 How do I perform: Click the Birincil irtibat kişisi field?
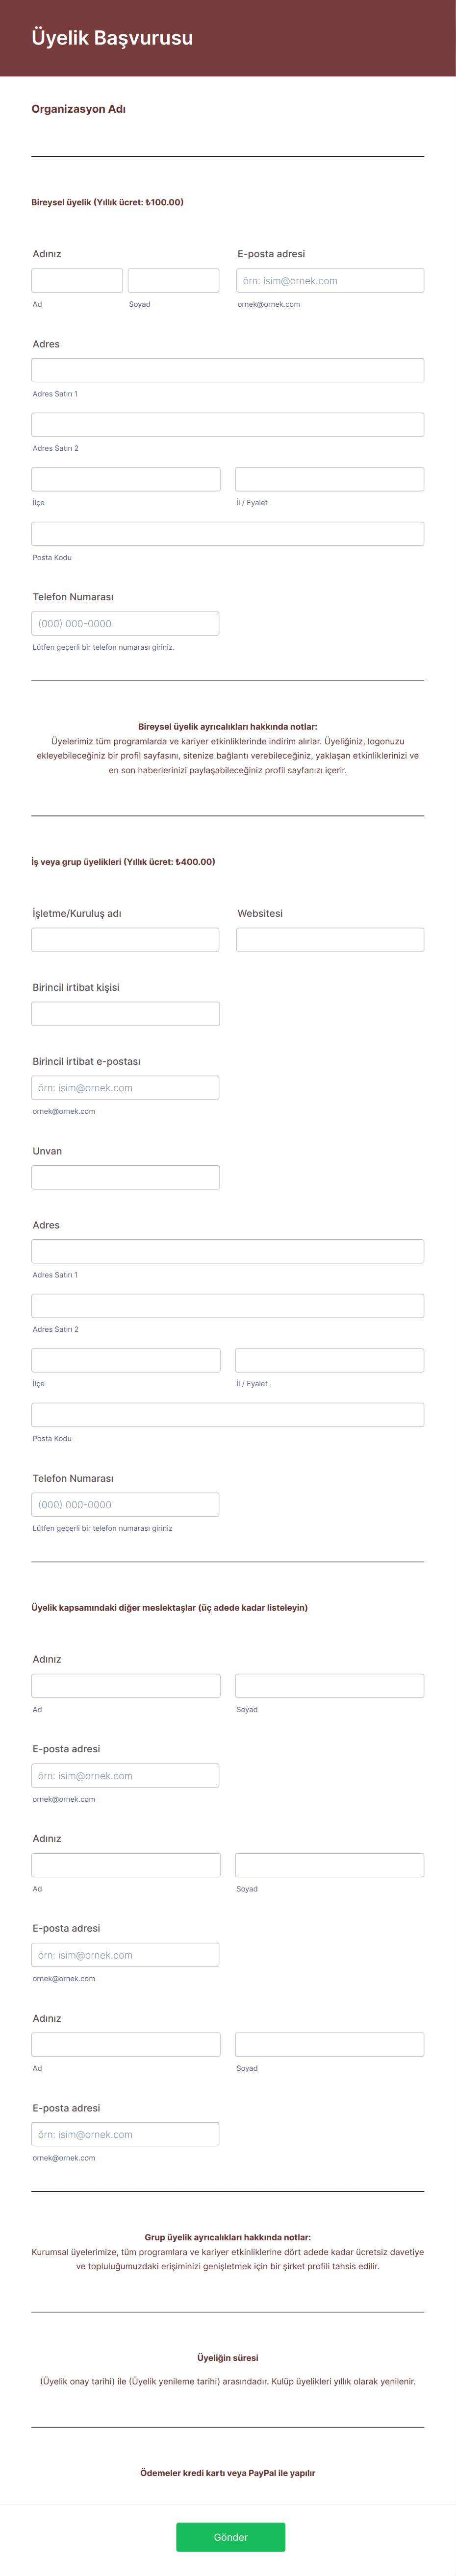125,1013
